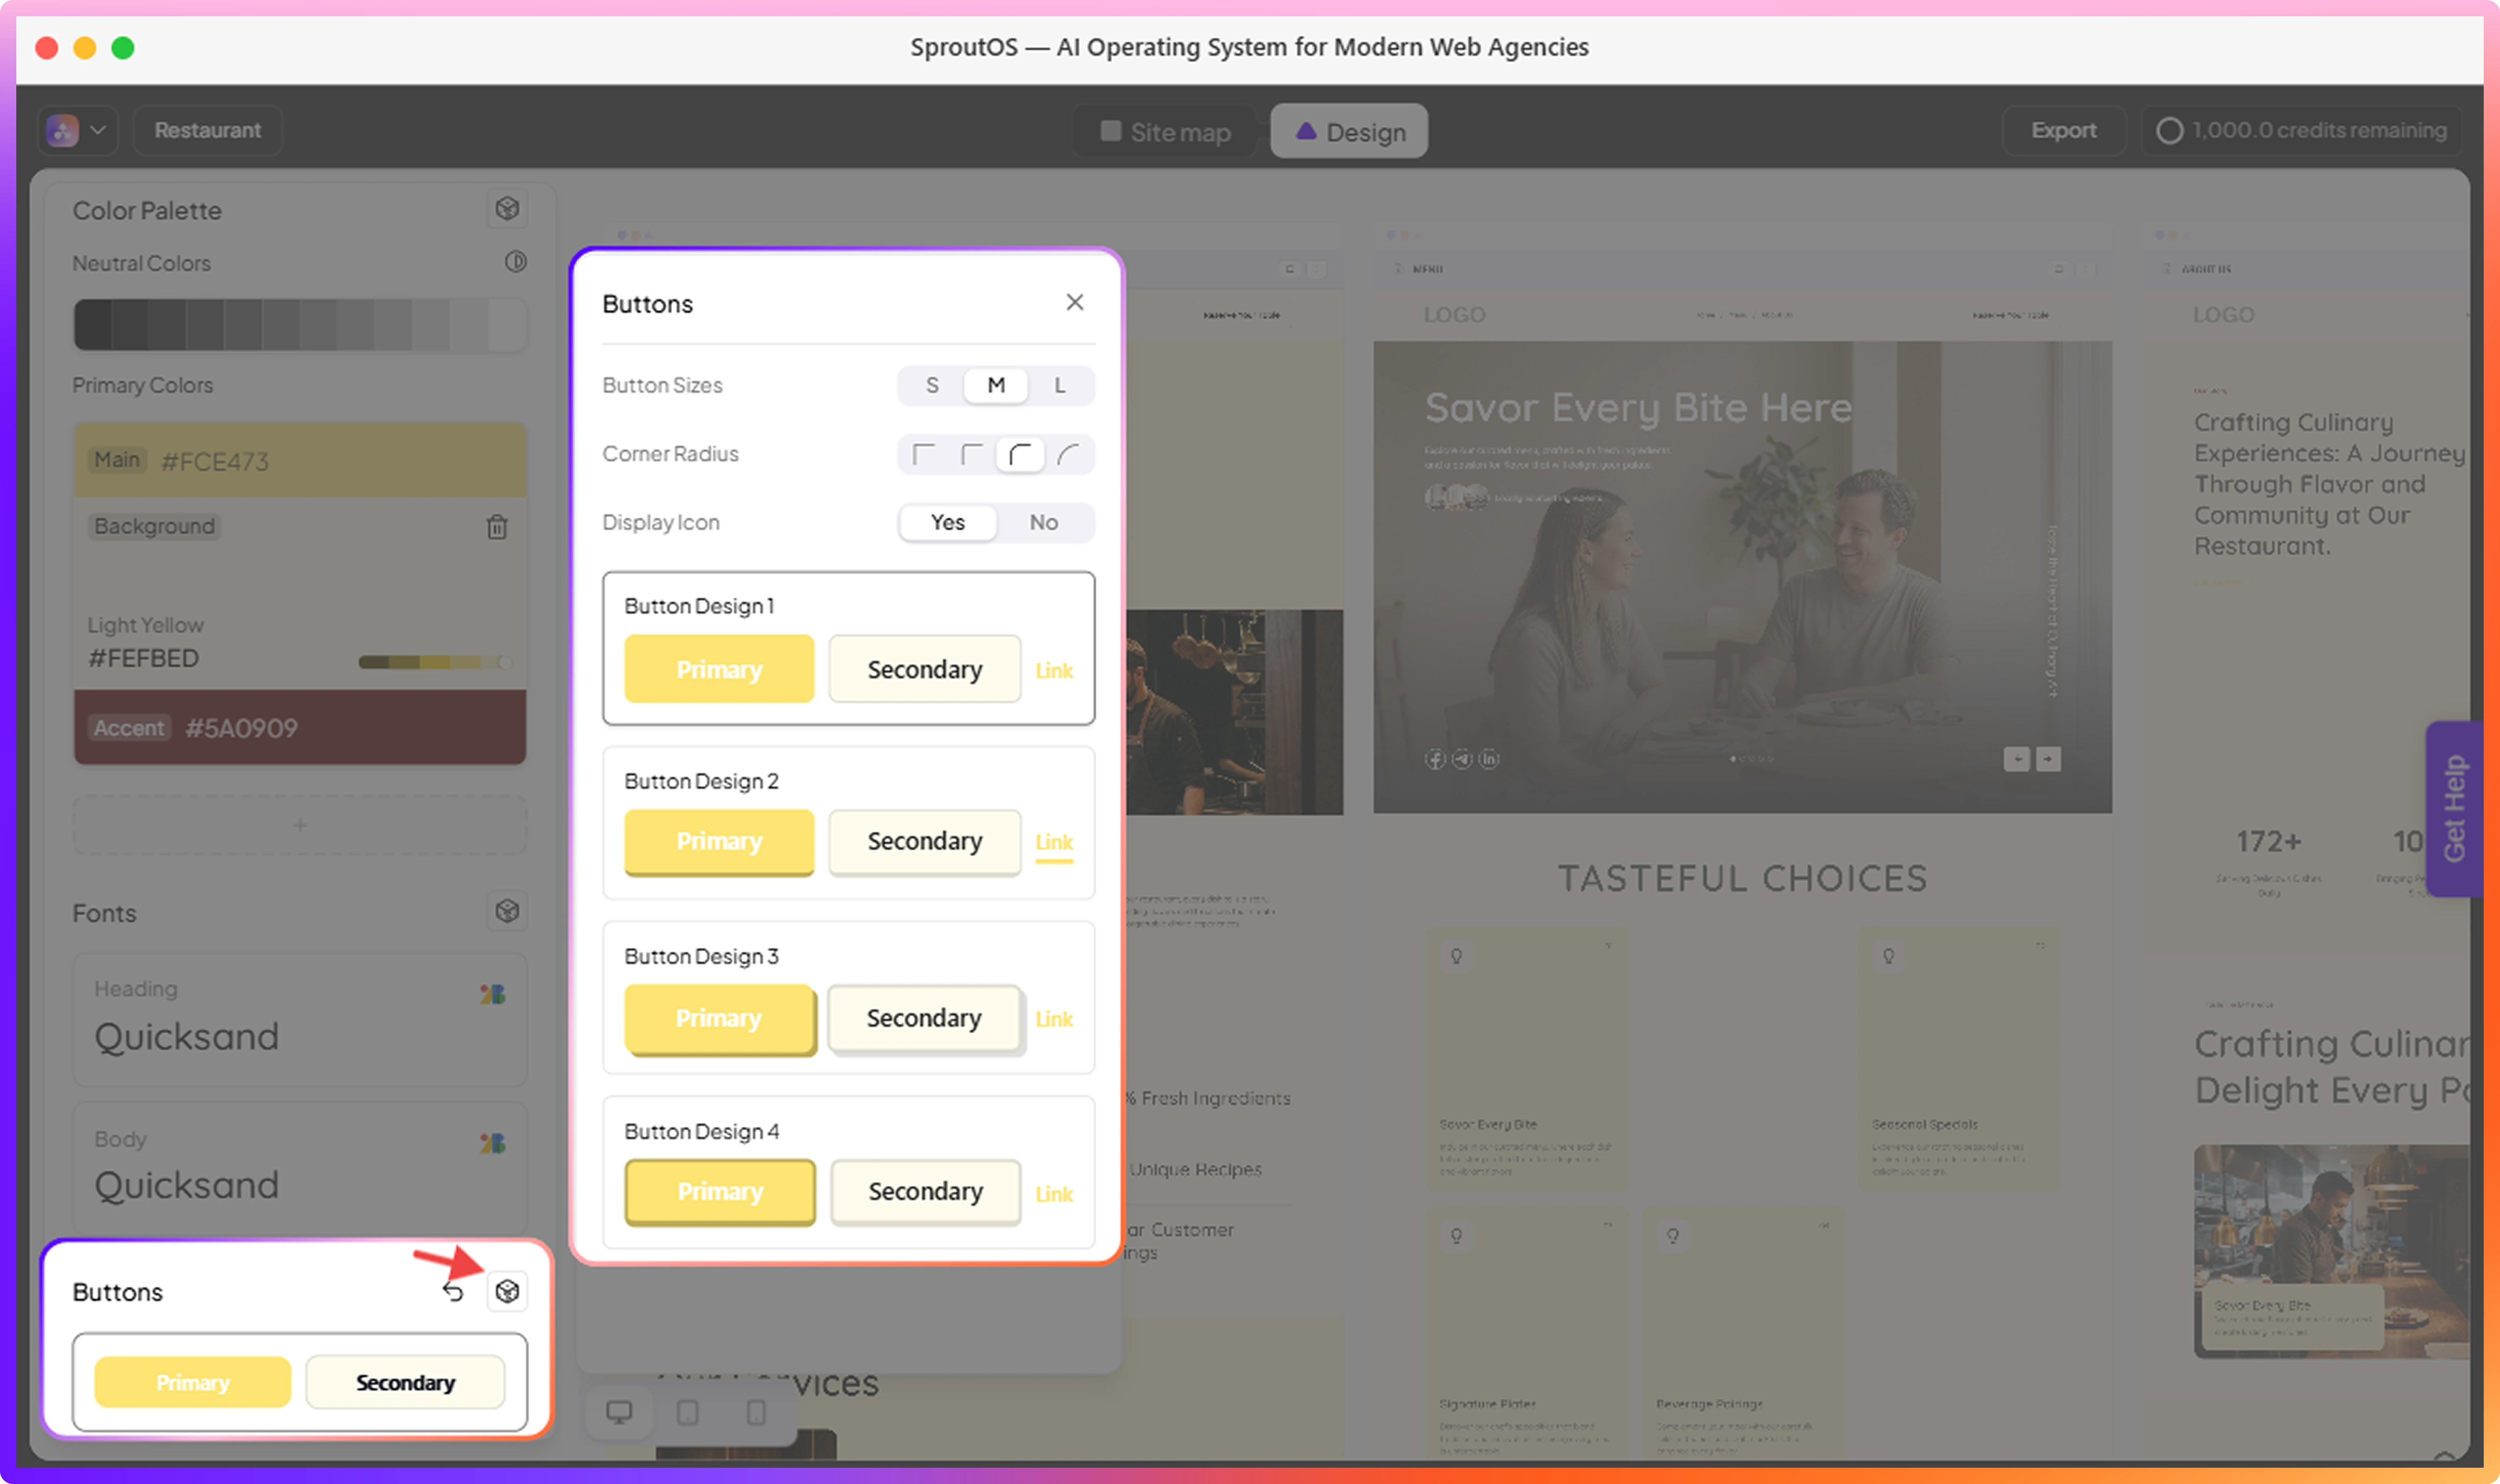Image resolution: width=2500 pixels, height=1484 pixels.
Task: Click 'Savor Every Bite Here' hero heading
Action: (1638, 408)
